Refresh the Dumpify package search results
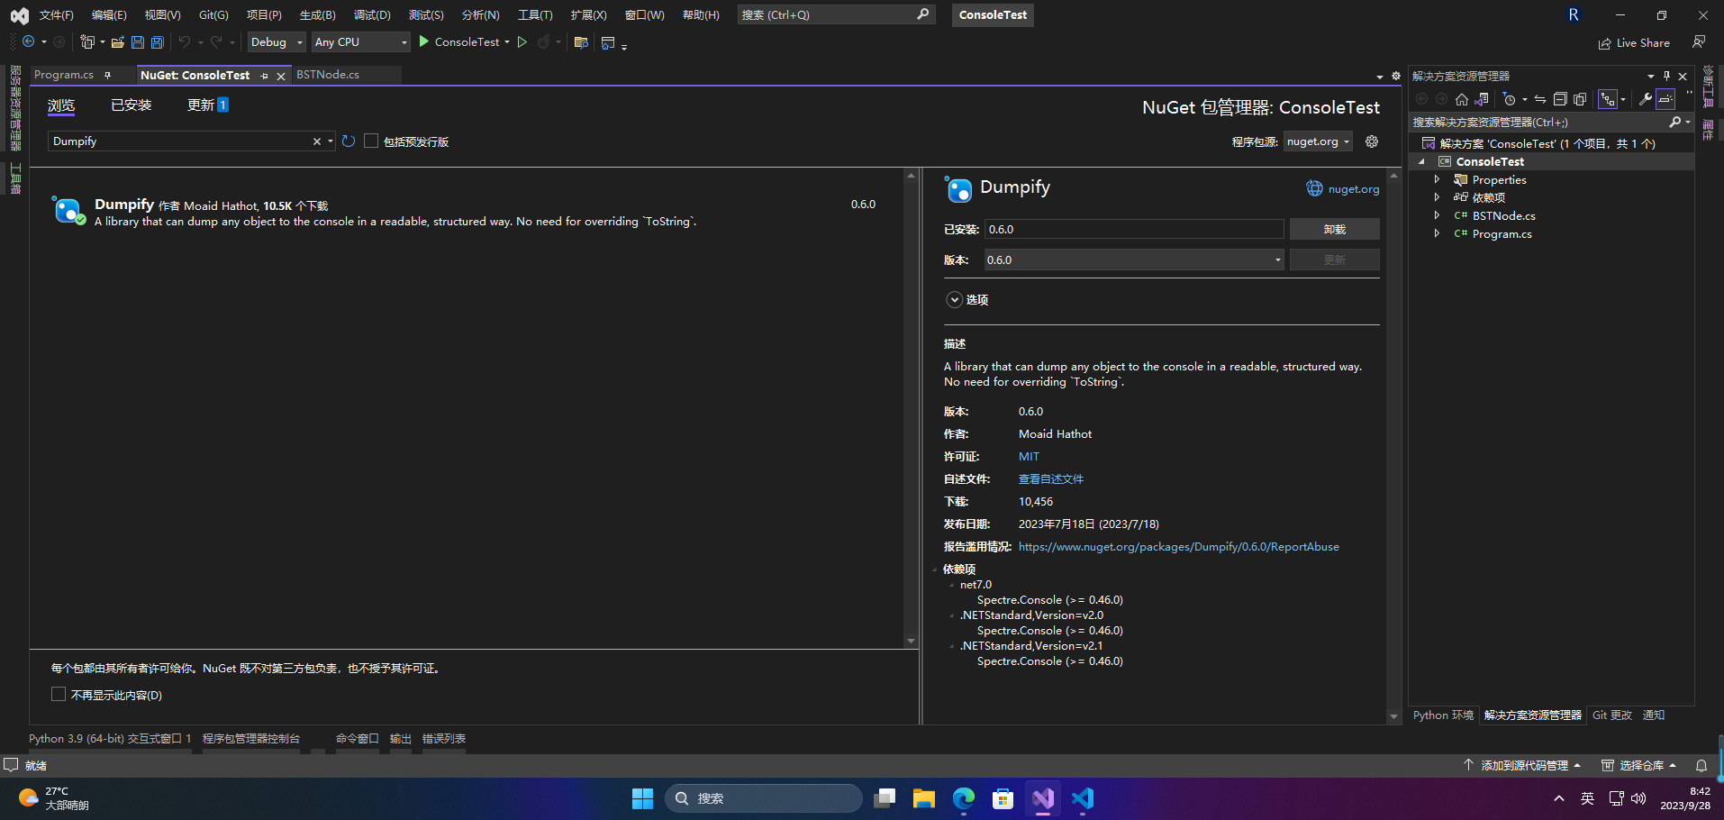This screenshot has height=820, width=1724. click(349, 141)
